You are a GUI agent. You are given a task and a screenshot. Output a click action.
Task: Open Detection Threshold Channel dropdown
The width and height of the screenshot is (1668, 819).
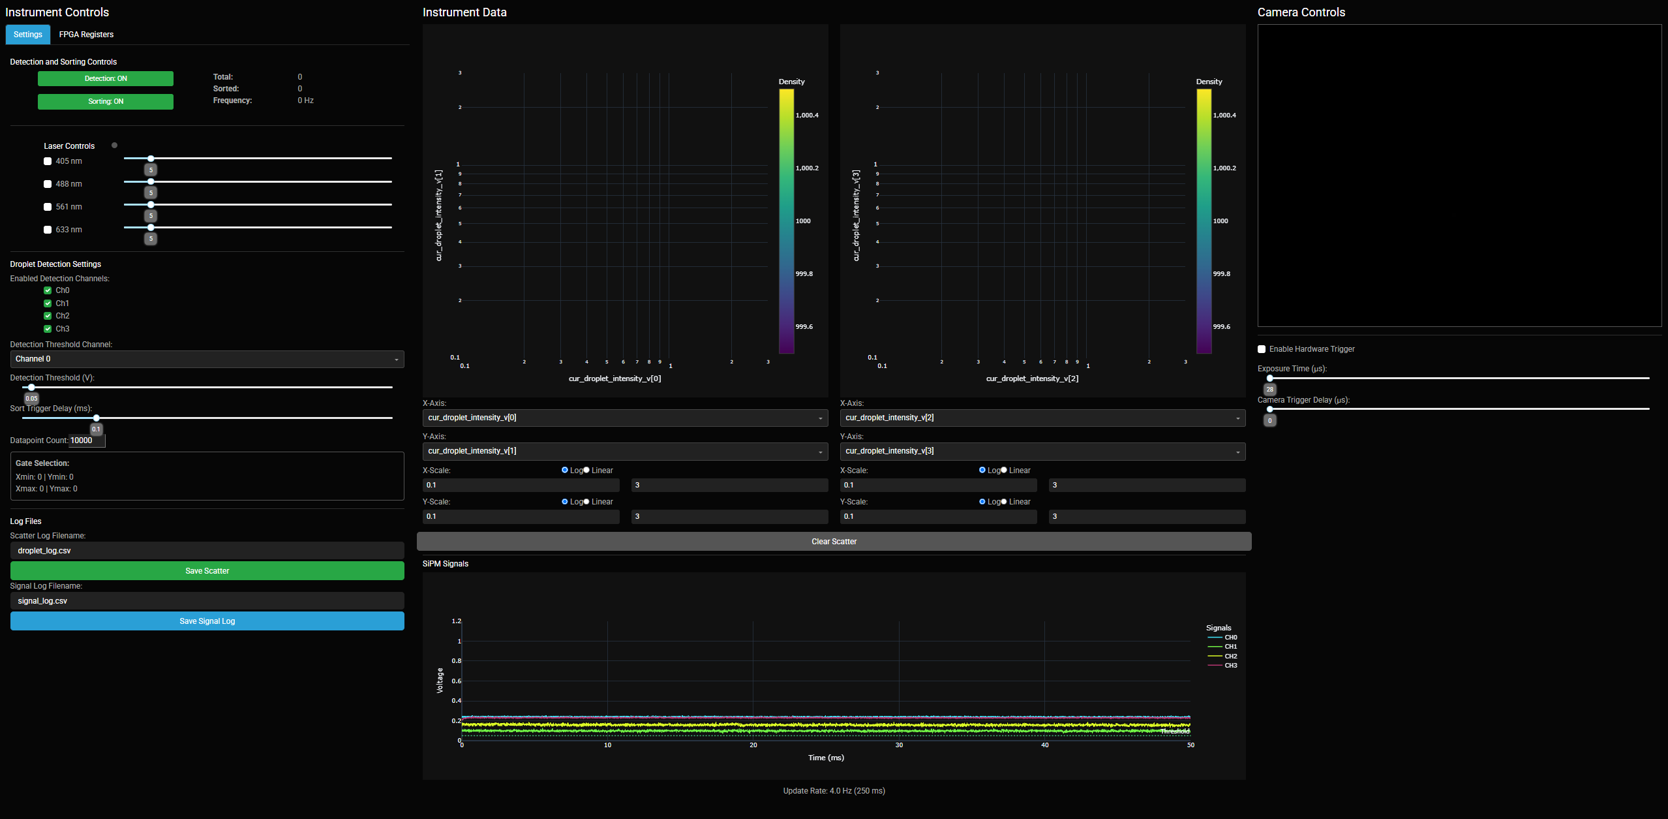click(207, 359)
